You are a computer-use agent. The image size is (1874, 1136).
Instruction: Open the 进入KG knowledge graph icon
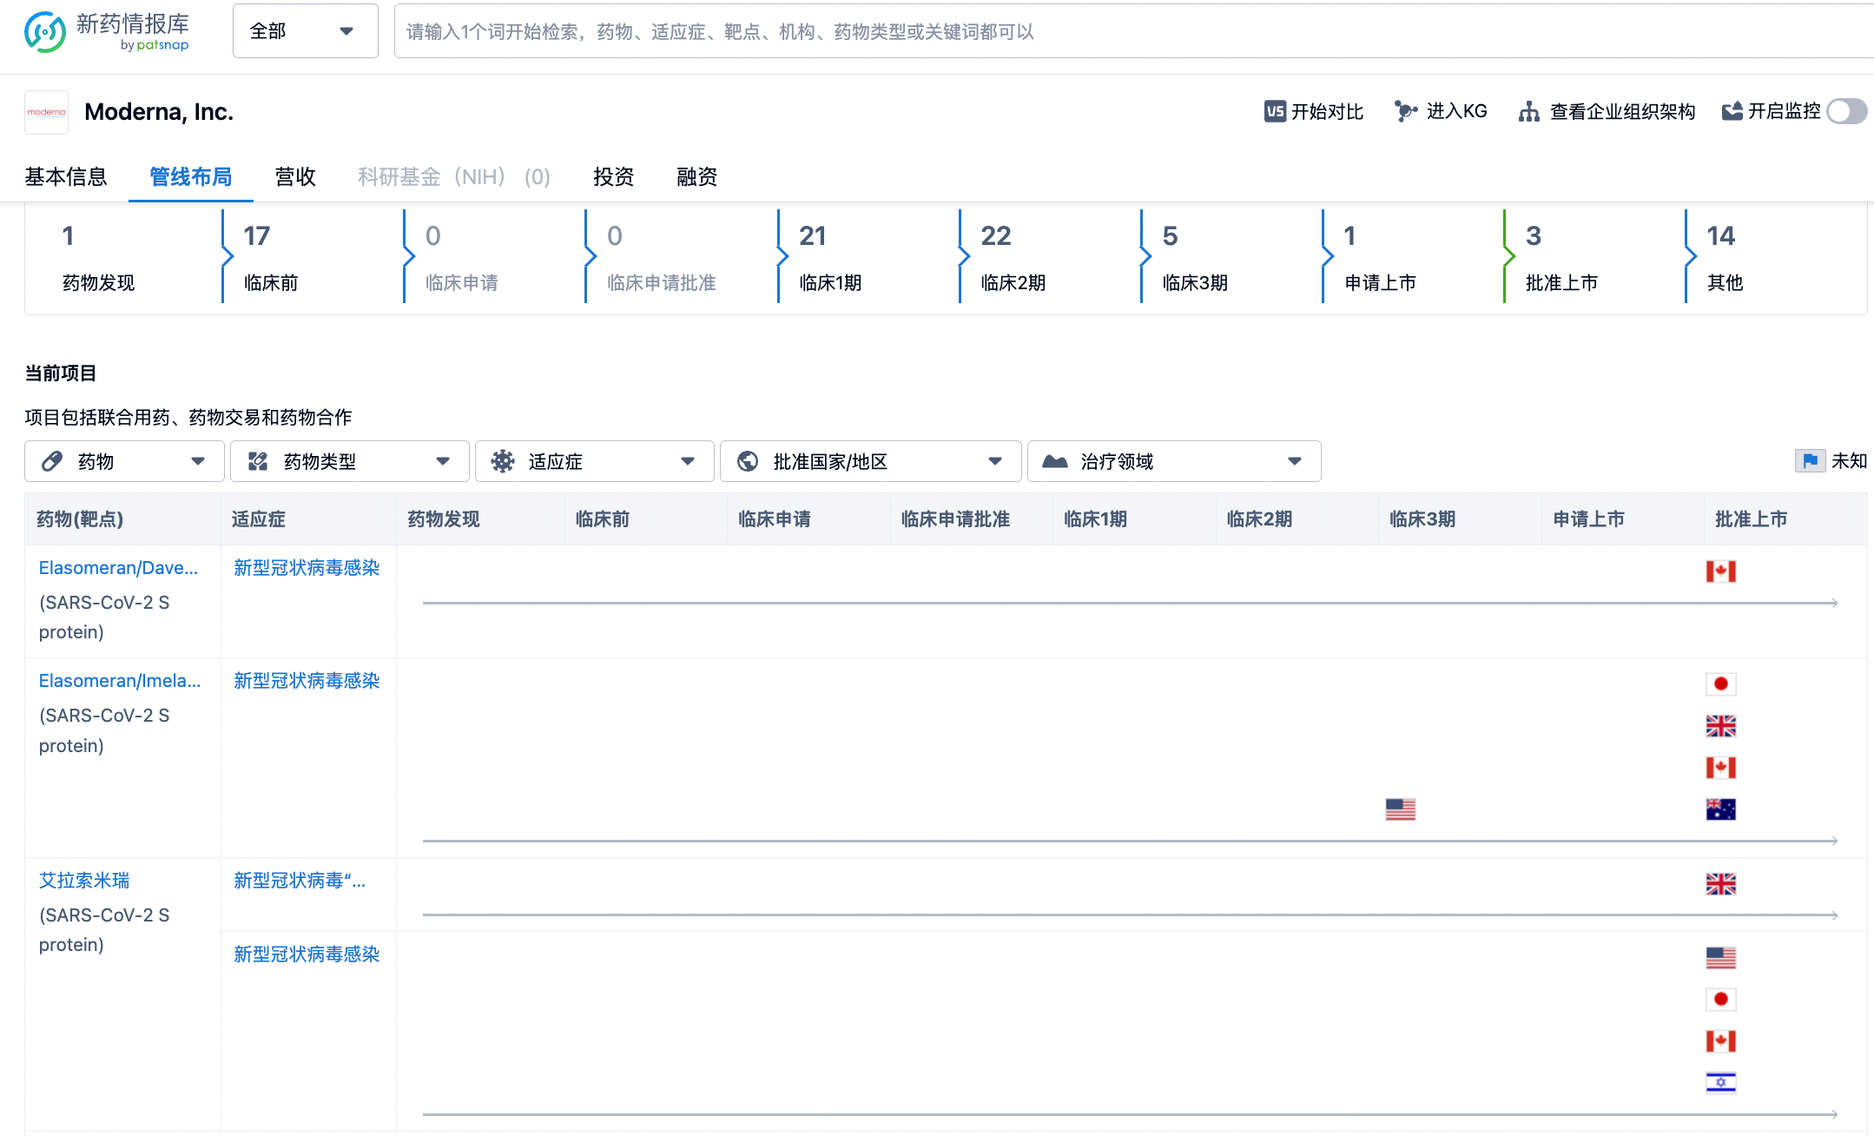(1406, 111)
